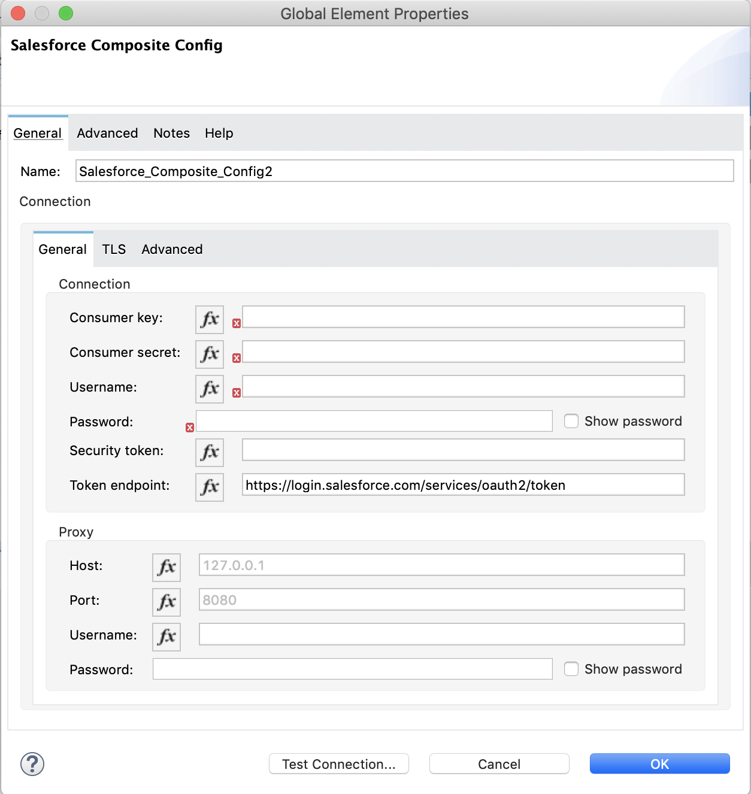Click the fx expression icon for Token endpoint

208,487
